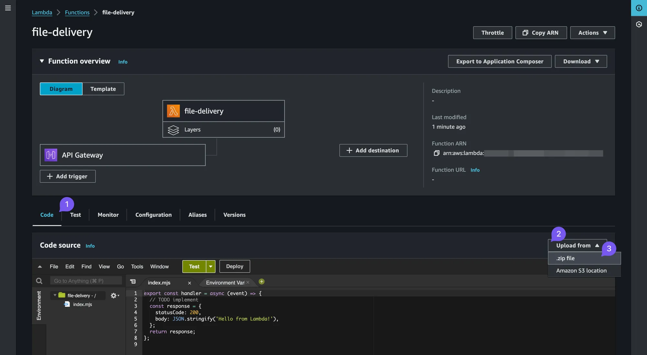The image size is (647, 355).
Task: Collapse the file-delivery folder tree
Action: click(55, 295)
